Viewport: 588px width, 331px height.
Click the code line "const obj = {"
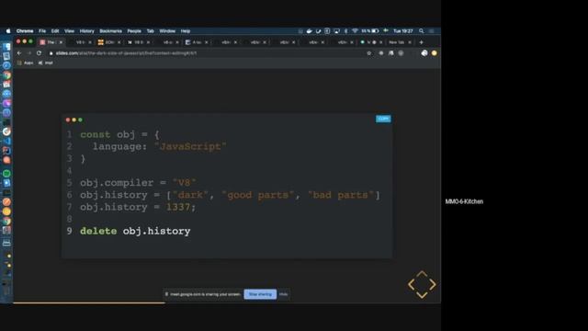119,135
